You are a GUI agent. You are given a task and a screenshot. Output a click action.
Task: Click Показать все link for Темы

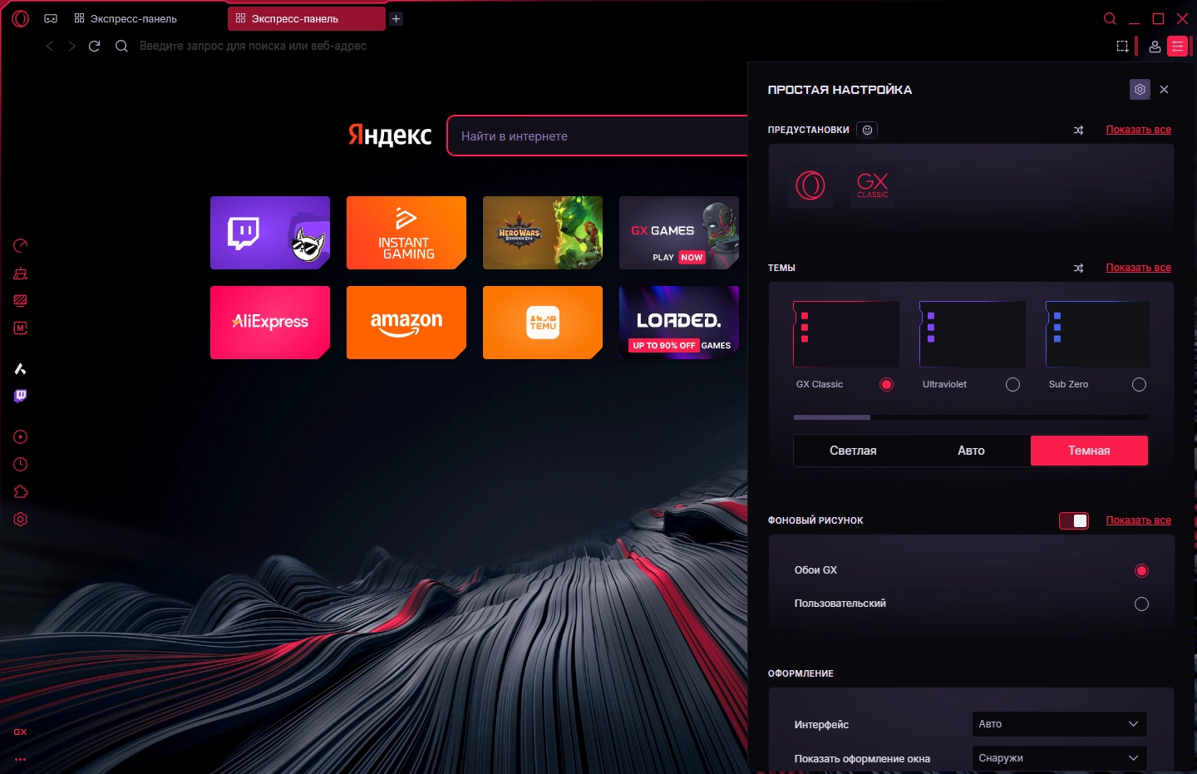tap(1138, 268)
